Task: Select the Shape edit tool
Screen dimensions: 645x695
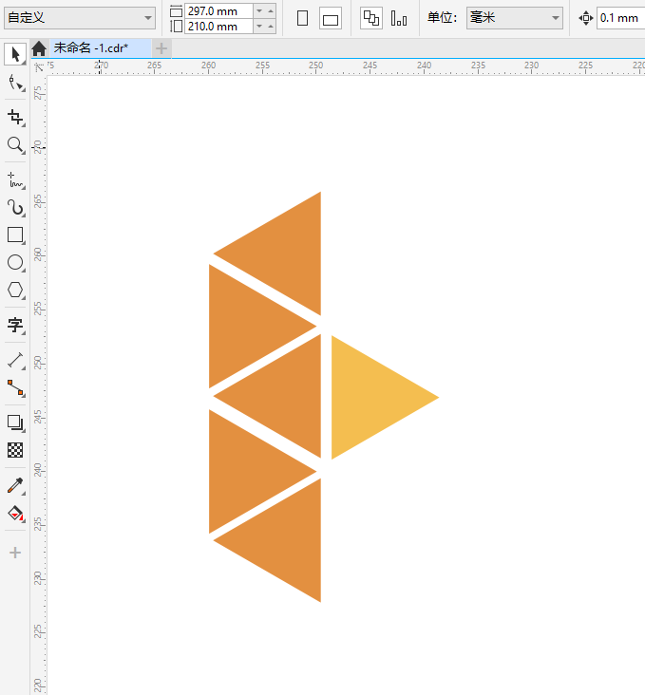Action: coord(15,83)
